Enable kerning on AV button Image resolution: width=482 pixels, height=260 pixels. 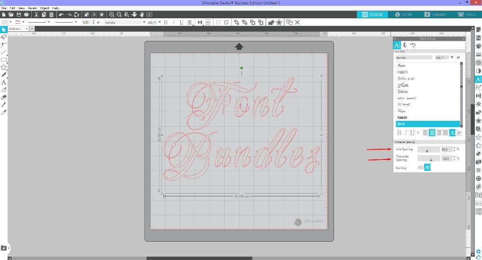point(427,167)
